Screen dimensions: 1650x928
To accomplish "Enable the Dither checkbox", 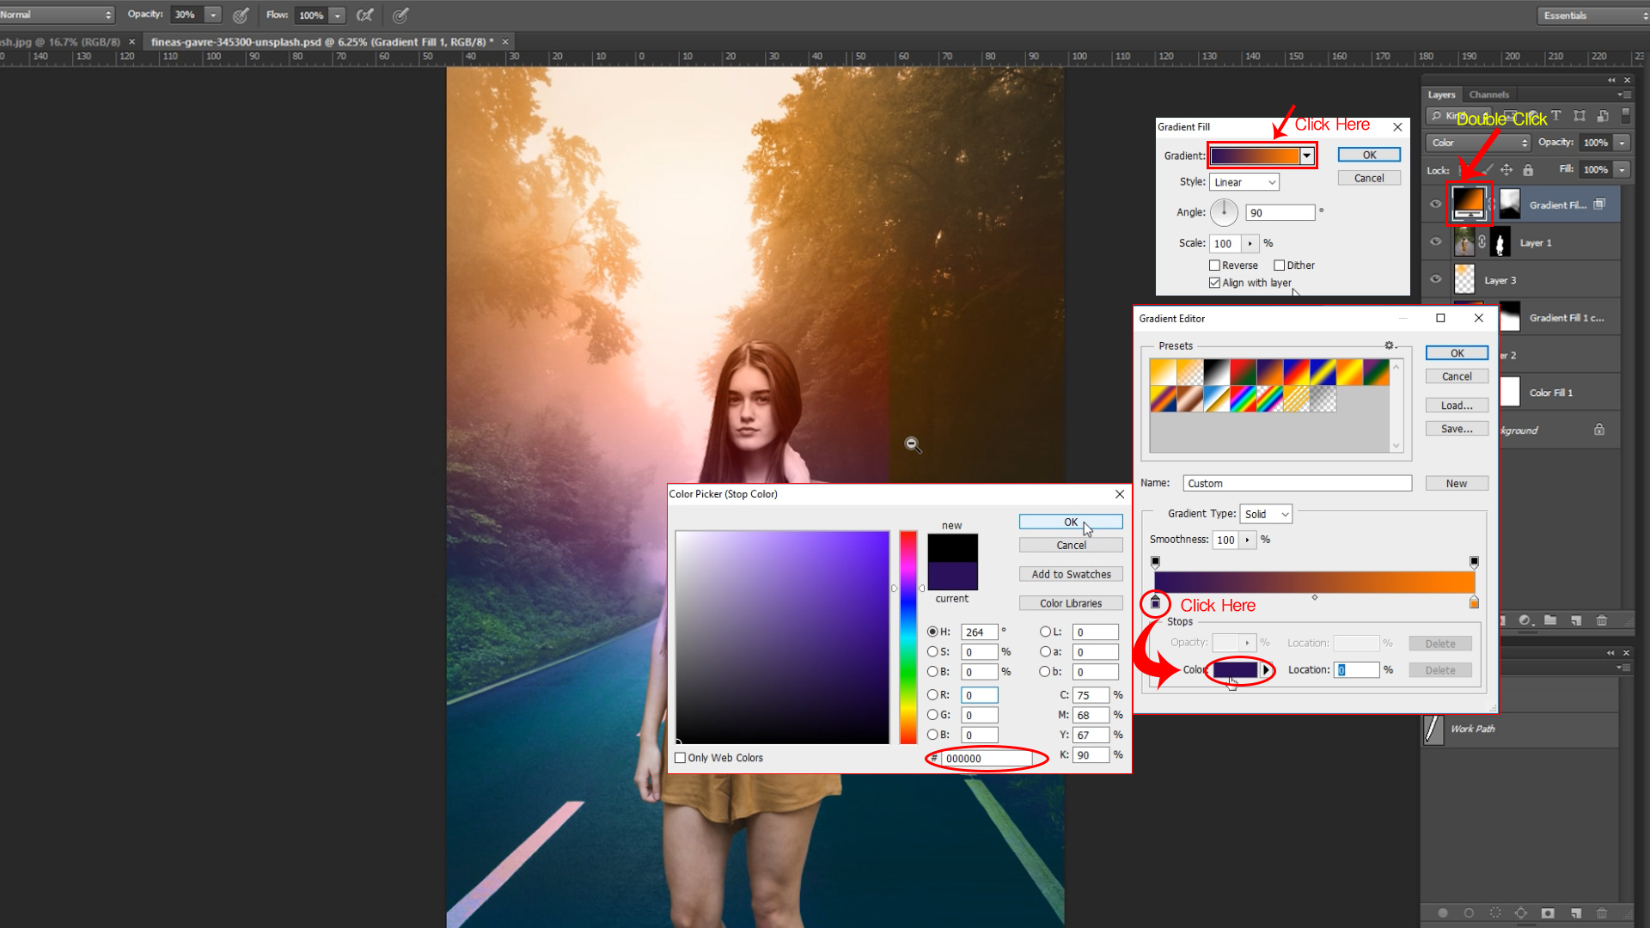I will click(1280, 265).
